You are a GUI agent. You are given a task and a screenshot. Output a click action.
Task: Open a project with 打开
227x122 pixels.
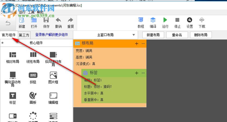[x=34, y=23]
